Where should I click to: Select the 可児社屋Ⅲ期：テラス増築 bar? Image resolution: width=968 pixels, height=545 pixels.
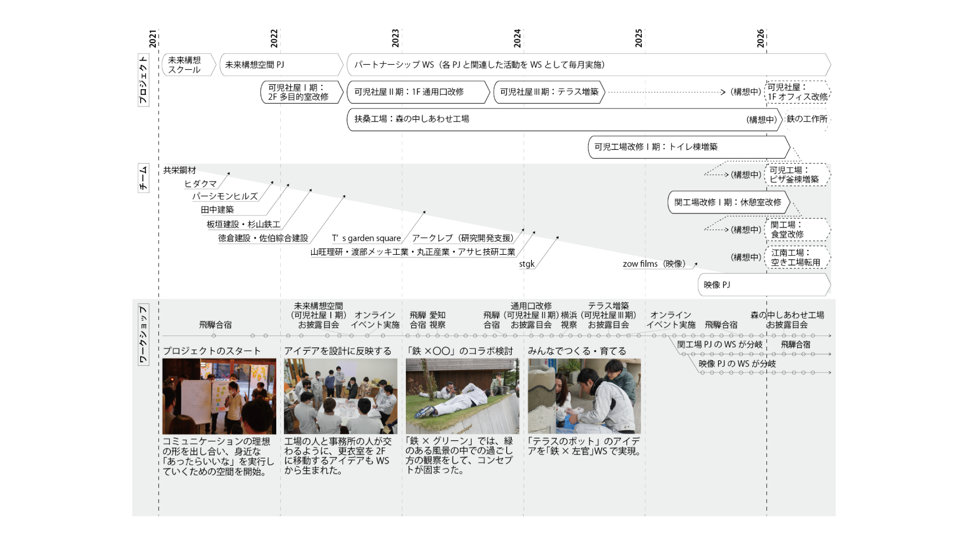click(549, 92)
